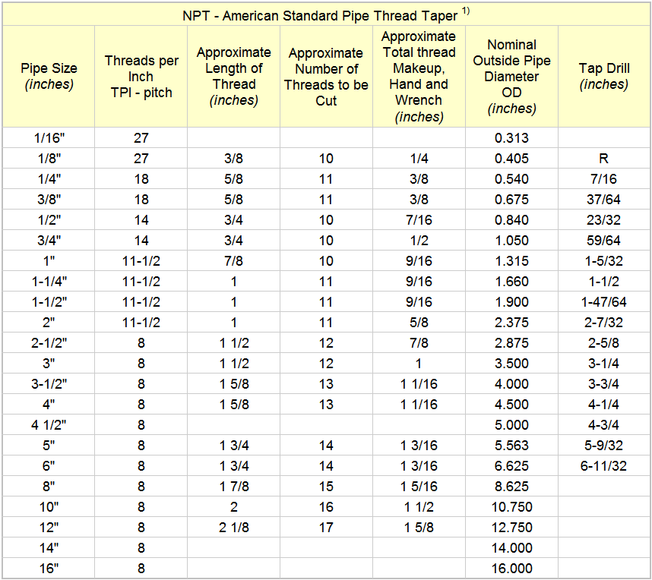Click the Pipe Size column header
The width and height of the screenshot is (652, 580).
49,76
